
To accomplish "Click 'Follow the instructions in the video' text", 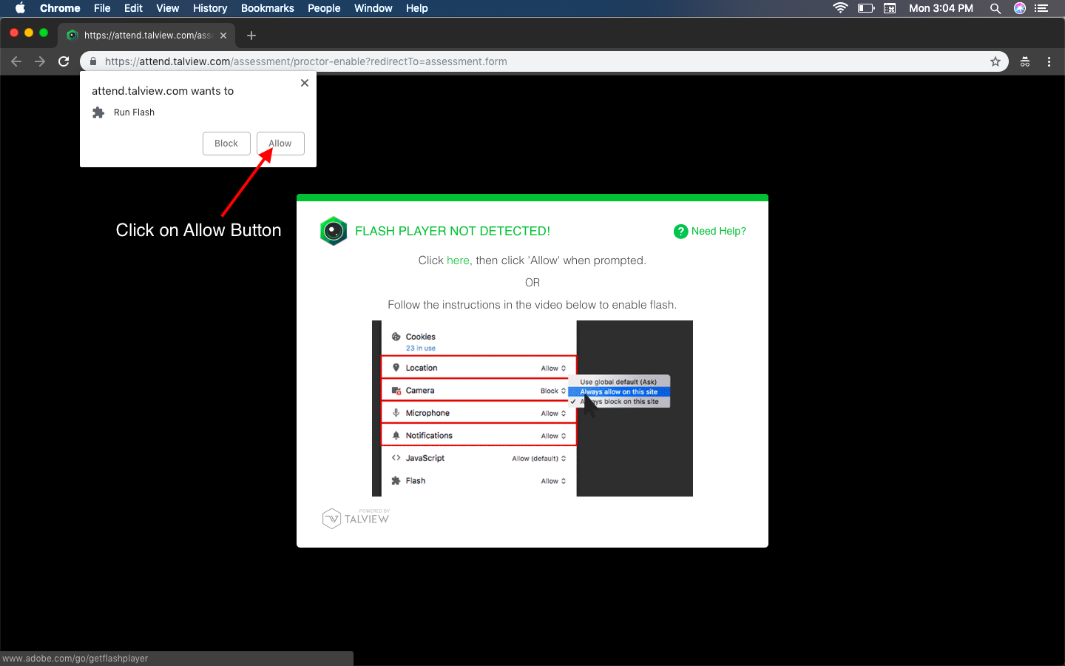I will pos(532,305).
